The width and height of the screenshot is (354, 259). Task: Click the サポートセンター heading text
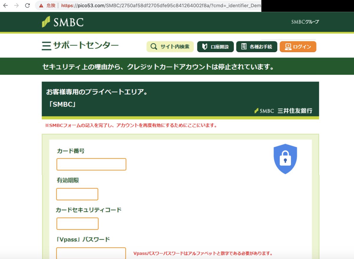pyautogui.click(x=86, y=46)
